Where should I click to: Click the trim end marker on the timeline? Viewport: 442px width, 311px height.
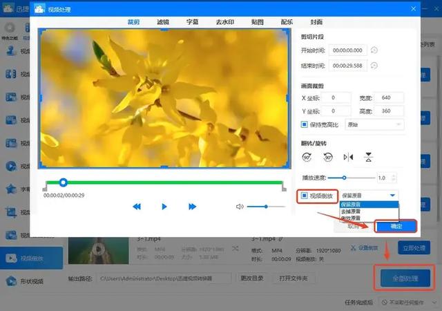284,187
